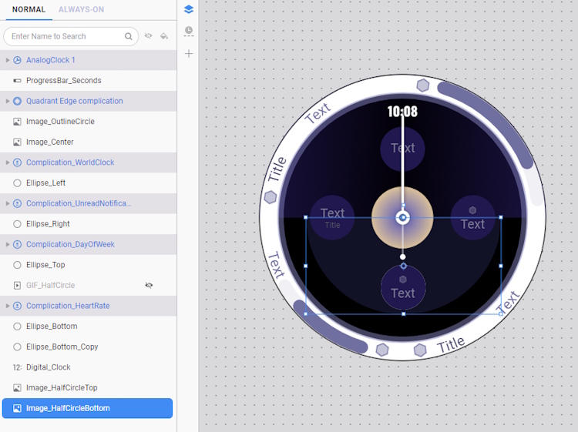The image size is (578, 432).
Task: Click the Digital_Clock layer type icon
Action: [18, 367]
